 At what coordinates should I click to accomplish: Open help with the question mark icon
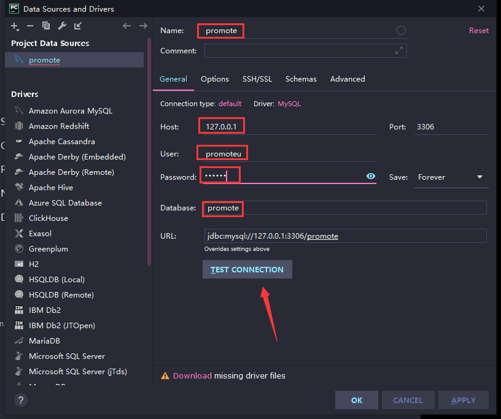point(21,400)
